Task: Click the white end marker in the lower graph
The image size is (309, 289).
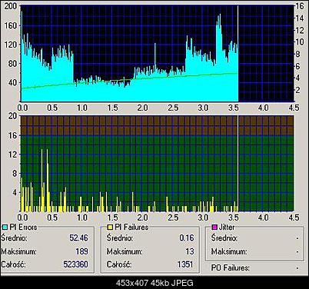Action: (238, 163)
